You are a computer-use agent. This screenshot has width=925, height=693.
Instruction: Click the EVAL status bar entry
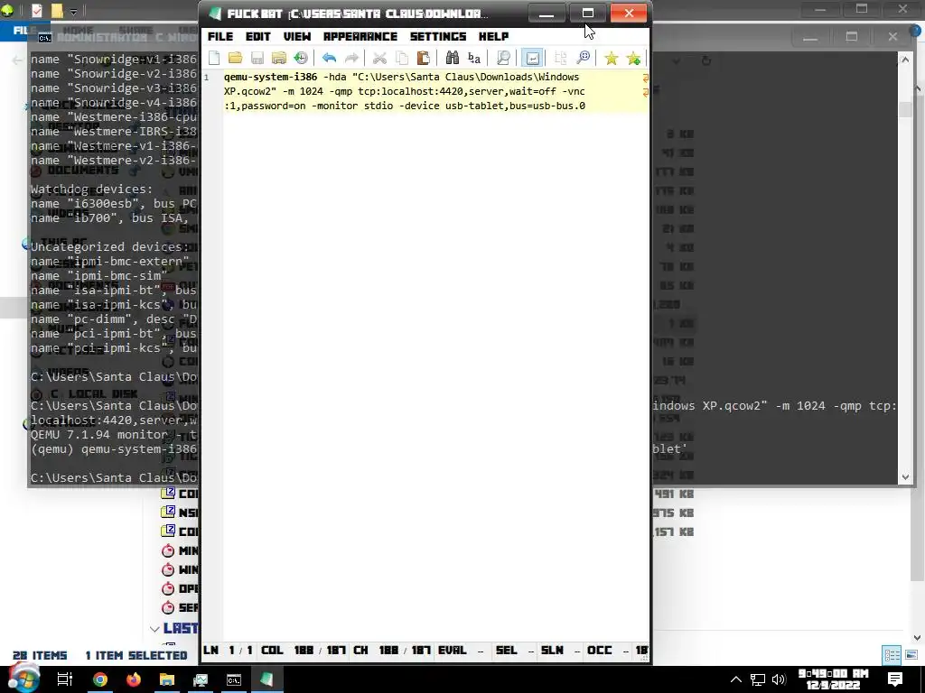(x=461, y=651)
